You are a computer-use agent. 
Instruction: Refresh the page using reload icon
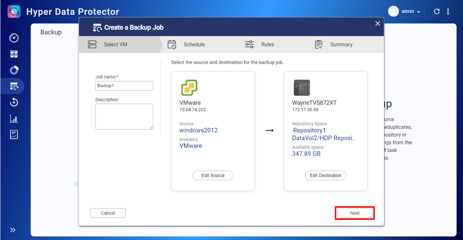pyautogui.click(x=437, y=11)
